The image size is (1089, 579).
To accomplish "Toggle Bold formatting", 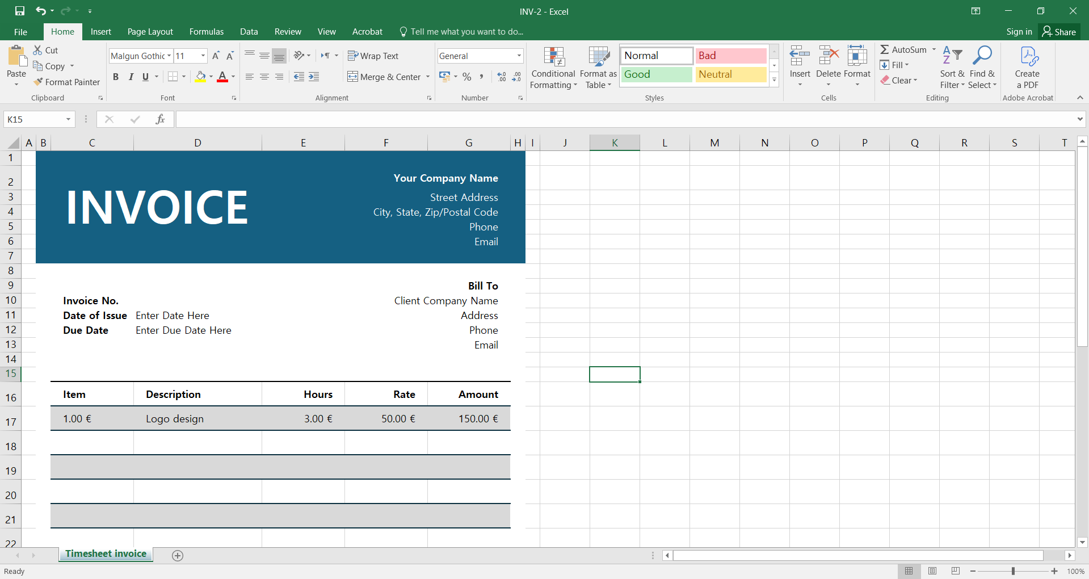I will tap(116, 77).
